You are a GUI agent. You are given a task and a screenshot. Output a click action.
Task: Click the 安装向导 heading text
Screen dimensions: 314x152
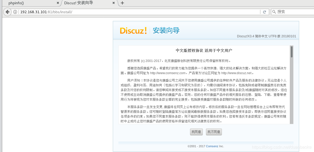click(x=166, y=30)
